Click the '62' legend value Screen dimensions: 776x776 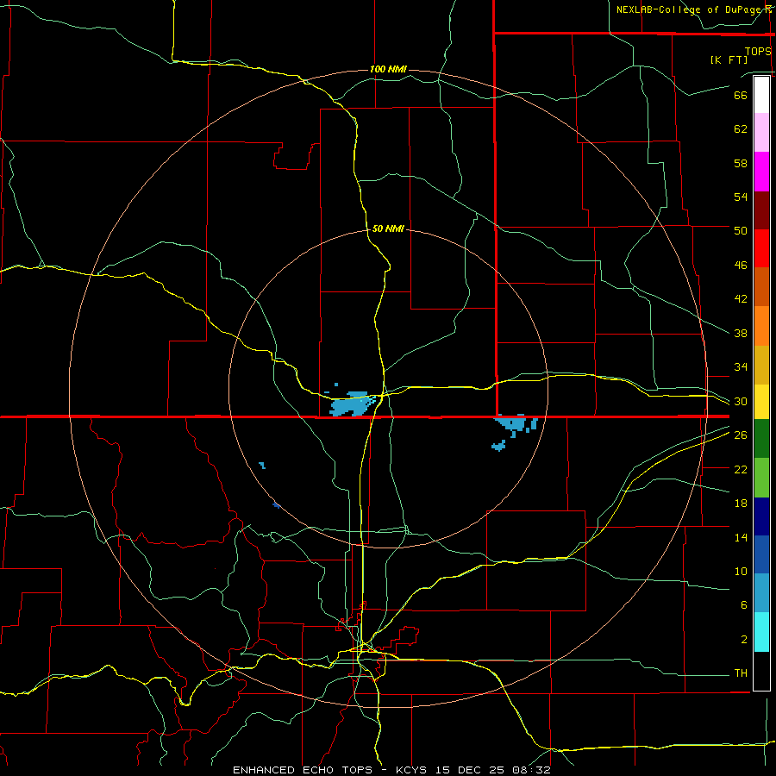coord(741,129)
